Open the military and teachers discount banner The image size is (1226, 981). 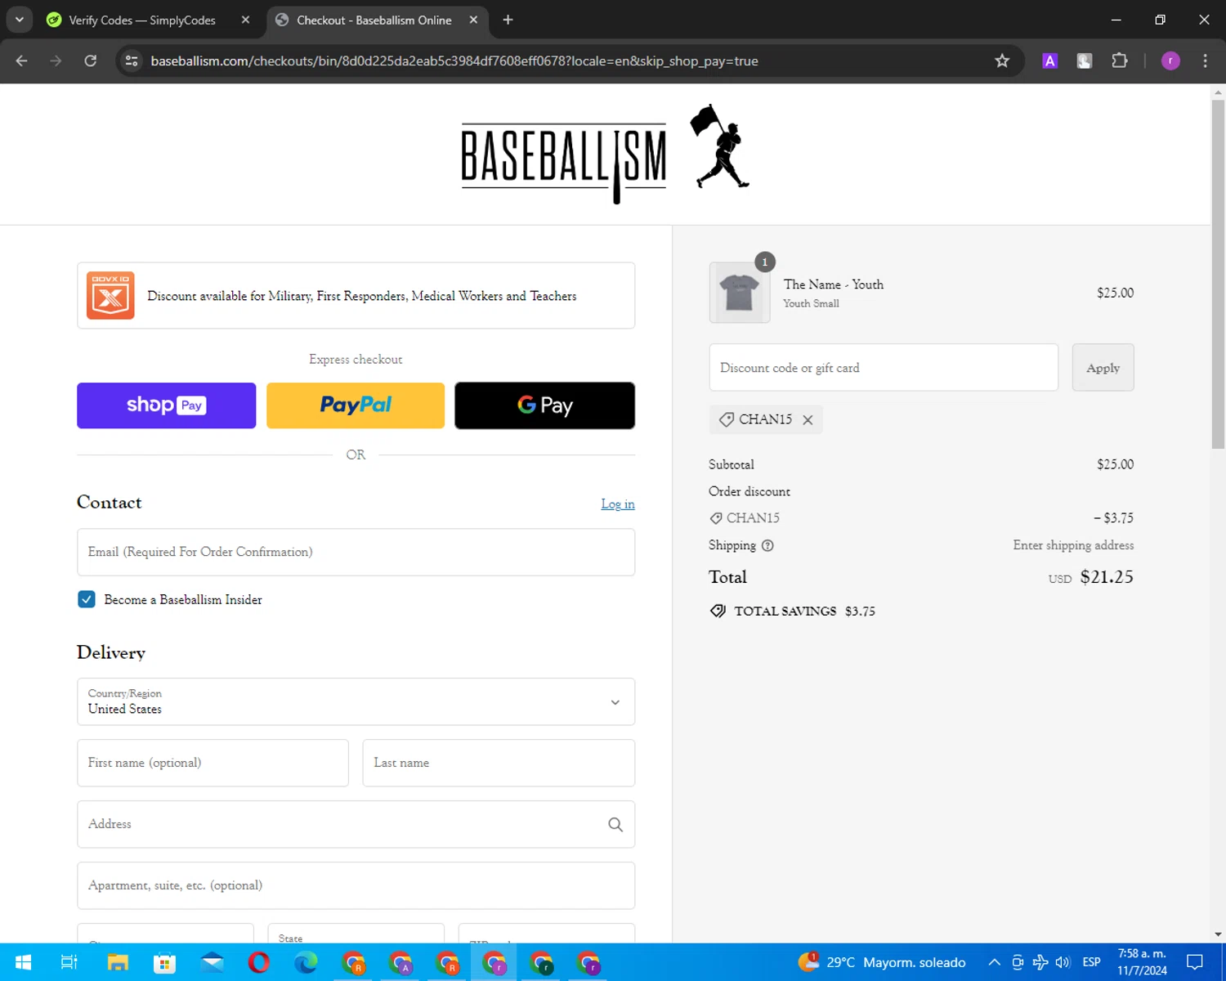356,295
